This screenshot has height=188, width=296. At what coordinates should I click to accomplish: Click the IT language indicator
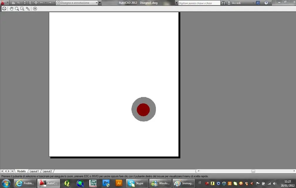(x=200, y=183)
